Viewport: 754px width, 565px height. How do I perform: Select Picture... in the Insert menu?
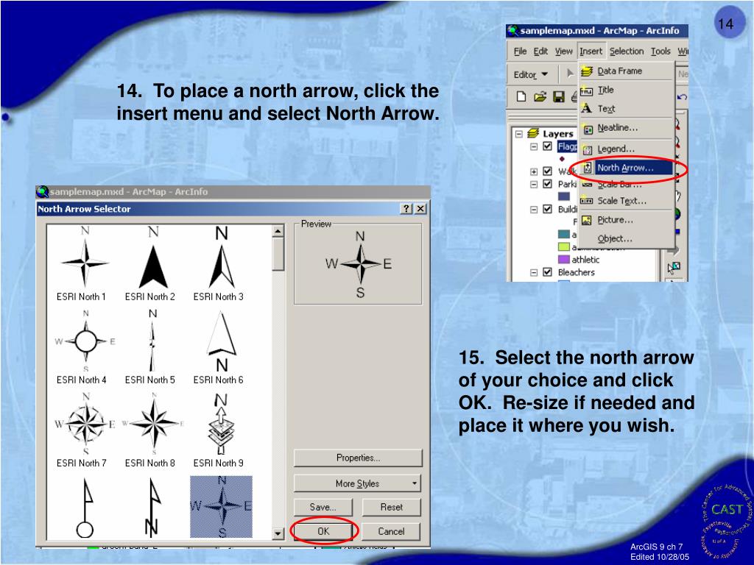point(626,220)
